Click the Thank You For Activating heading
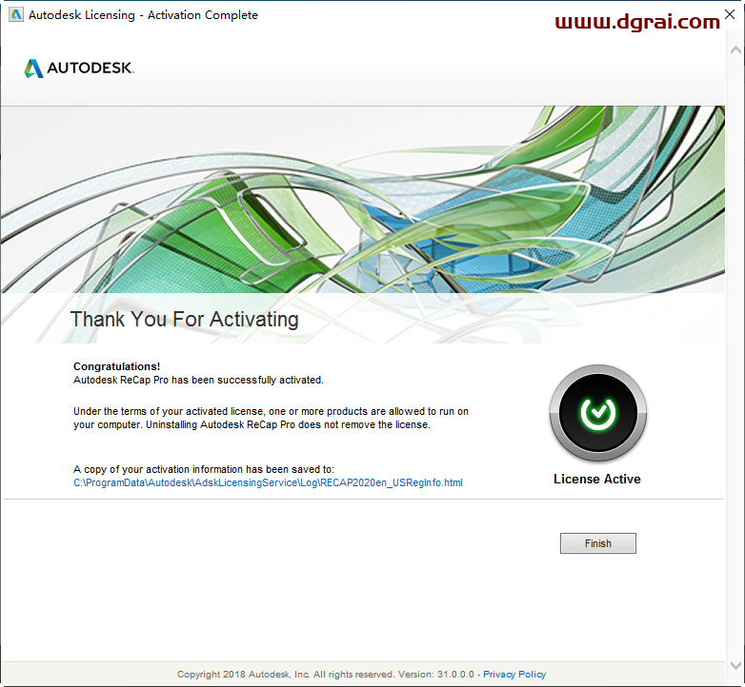The width and height of the screenshot is (745, 687). [x=185, y=320]
